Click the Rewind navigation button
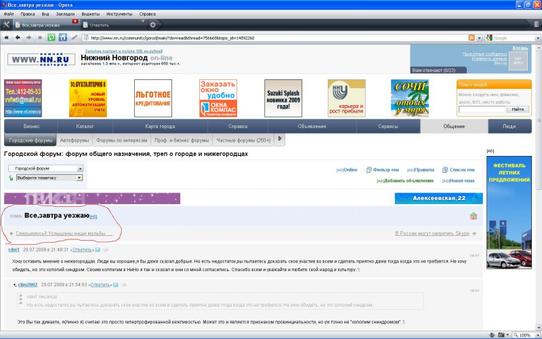542x339 pixels. (x=6, y=38)
